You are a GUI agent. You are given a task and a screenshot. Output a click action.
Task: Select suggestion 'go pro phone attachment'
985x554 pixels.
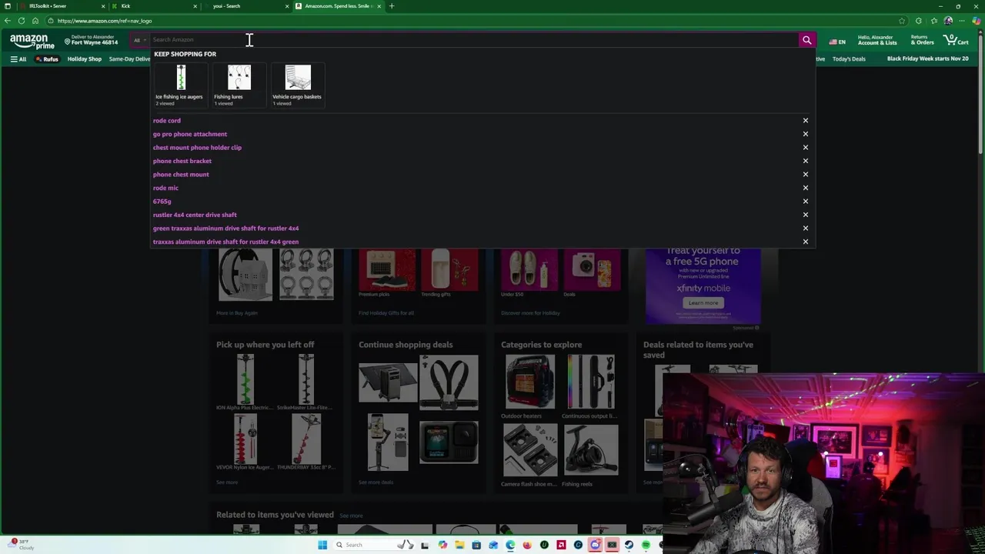point(190,134)
